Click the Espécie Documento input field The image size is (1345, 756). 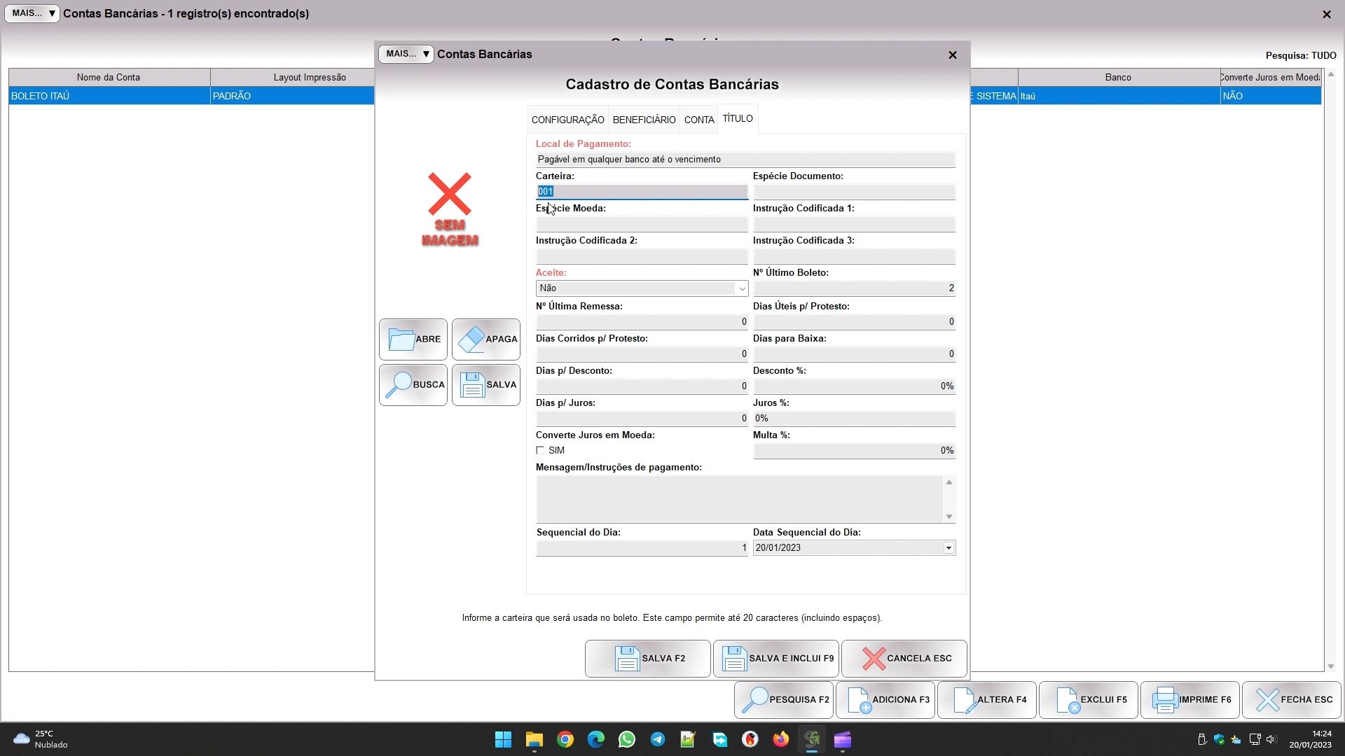(x=853, y=192)
